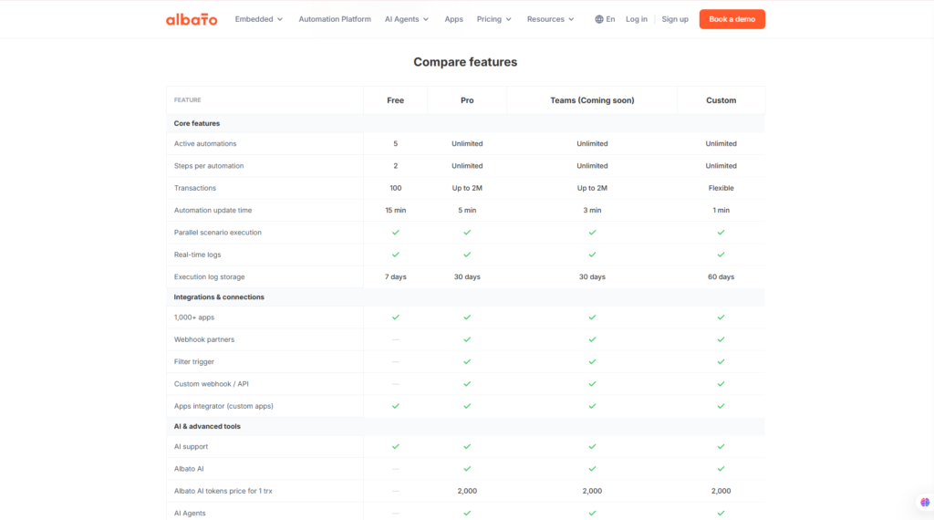Go to the Apps page
Screen dimensions: 934x520
pos(453,19)
